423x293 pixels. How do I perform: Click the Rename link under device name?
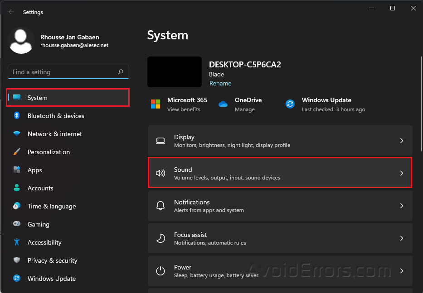click(220, 83)
